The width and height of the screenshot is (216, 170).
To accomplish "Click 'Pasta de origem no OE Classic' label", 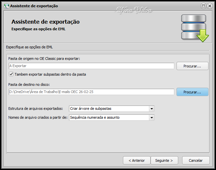I will pos(44,59).
